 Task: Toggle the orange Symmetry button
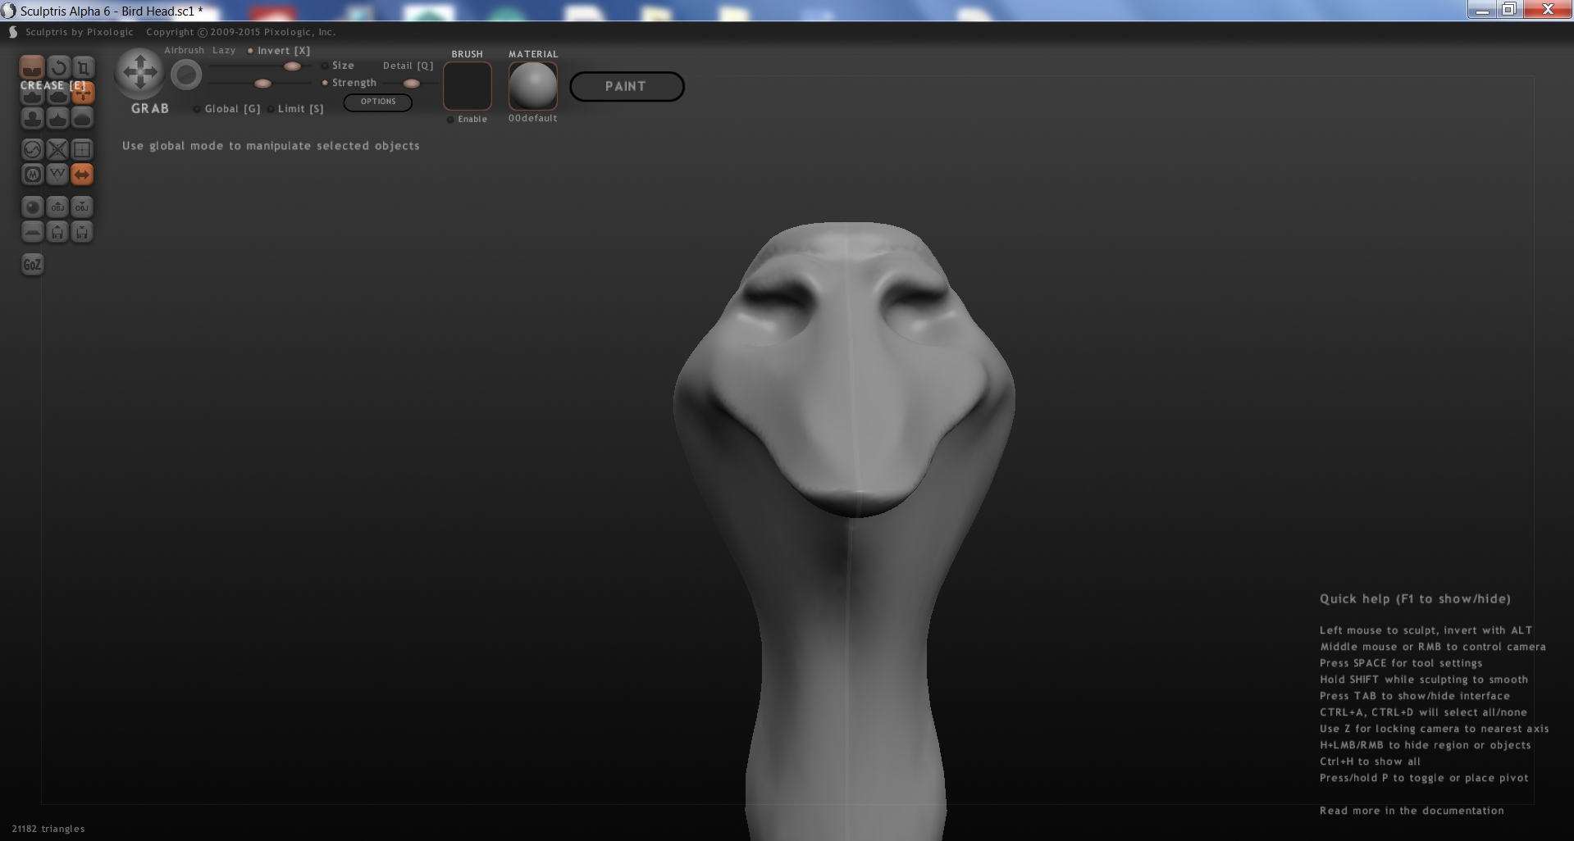(83, 175)
